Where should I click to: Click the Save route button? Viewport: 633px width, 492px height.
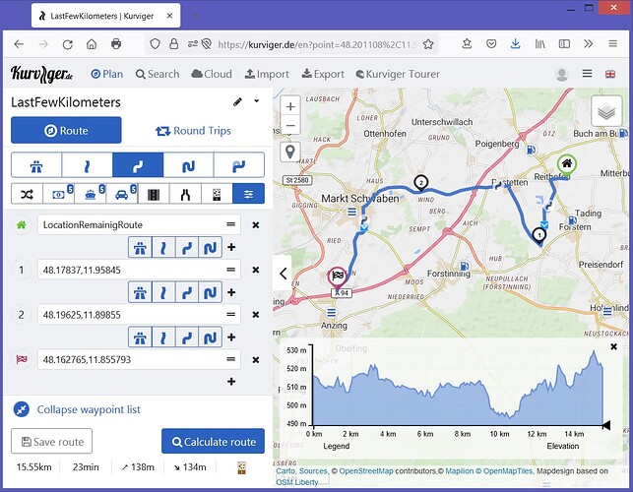point(51,442)
